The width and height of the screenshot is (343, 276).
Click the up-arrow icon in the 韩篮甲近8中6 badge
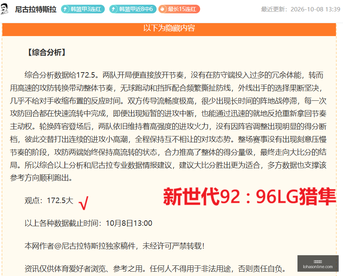click(113, 9)
